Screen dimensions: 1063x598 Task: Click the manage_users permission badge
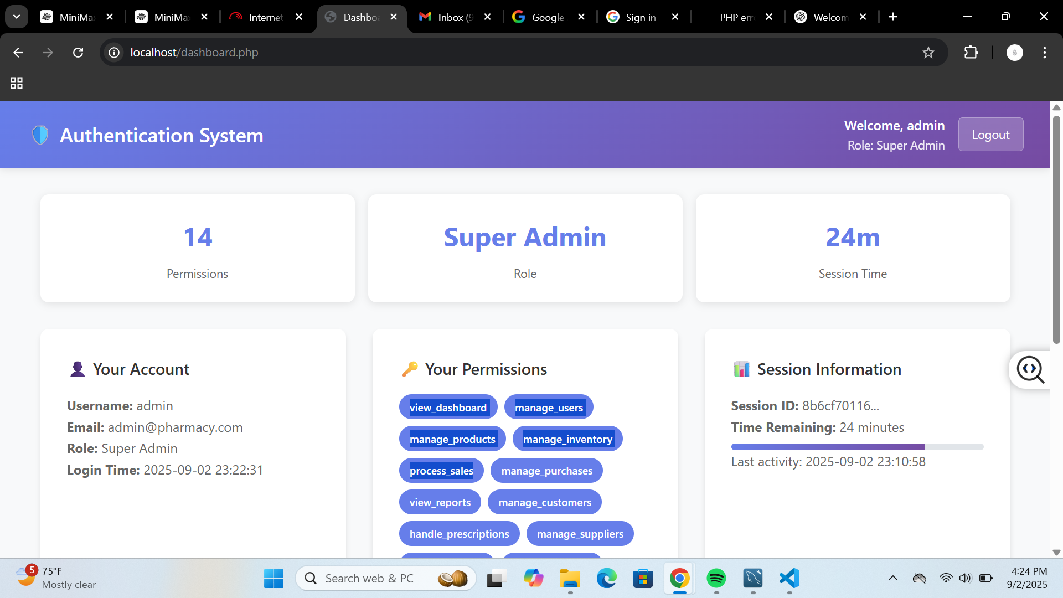pos(549,408)
